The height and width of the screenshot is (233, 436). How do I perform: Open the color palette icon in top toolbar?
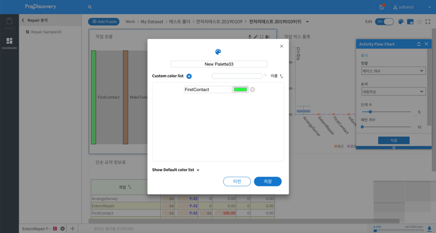coord(401,22)
